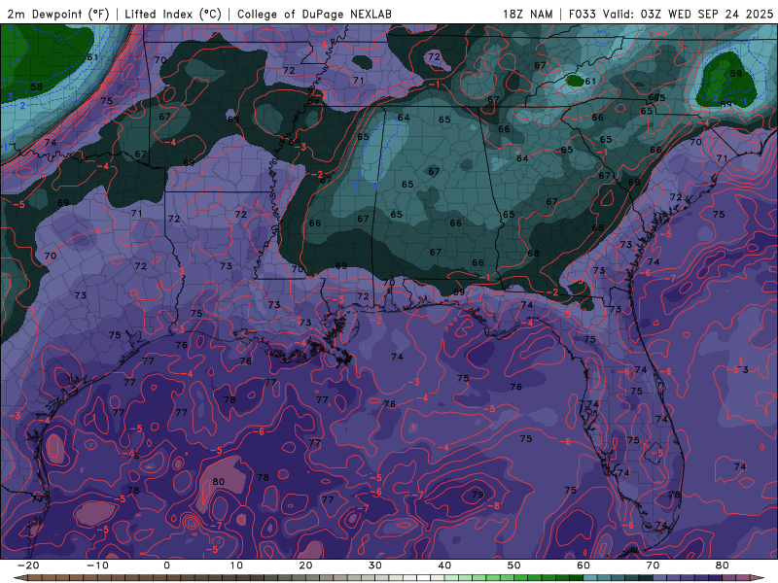Click the 58 dewpoint value at top-left

tap(36, 86)
